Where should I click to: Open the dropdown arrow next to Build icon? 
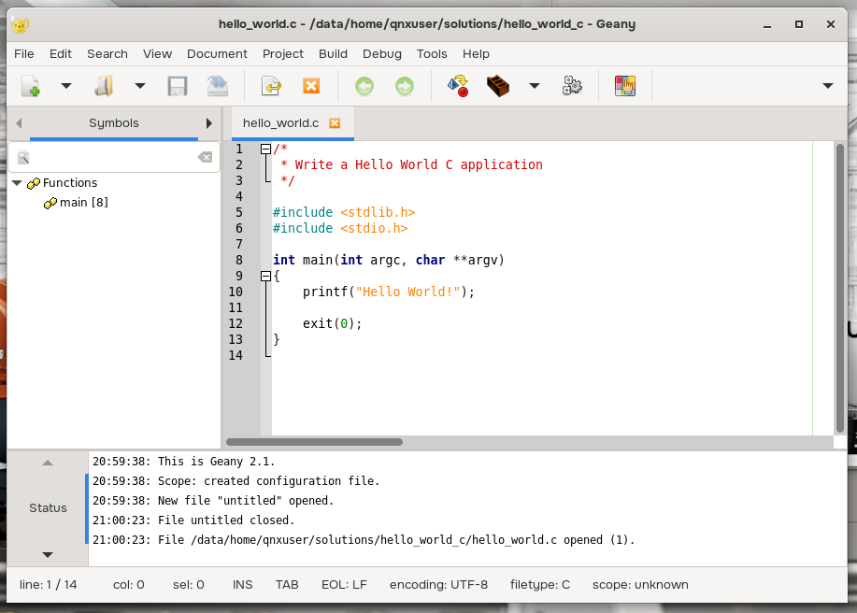coord(535,87)
